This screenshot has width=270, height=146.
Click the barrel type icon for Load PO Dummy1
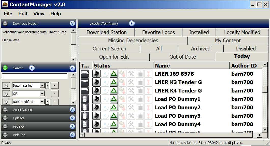coord(85,99)
